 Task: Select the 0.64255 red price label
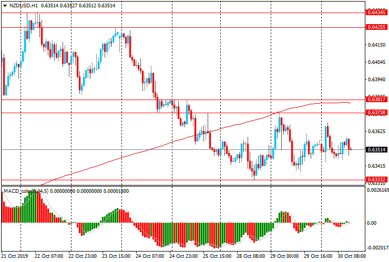(376, 27)
